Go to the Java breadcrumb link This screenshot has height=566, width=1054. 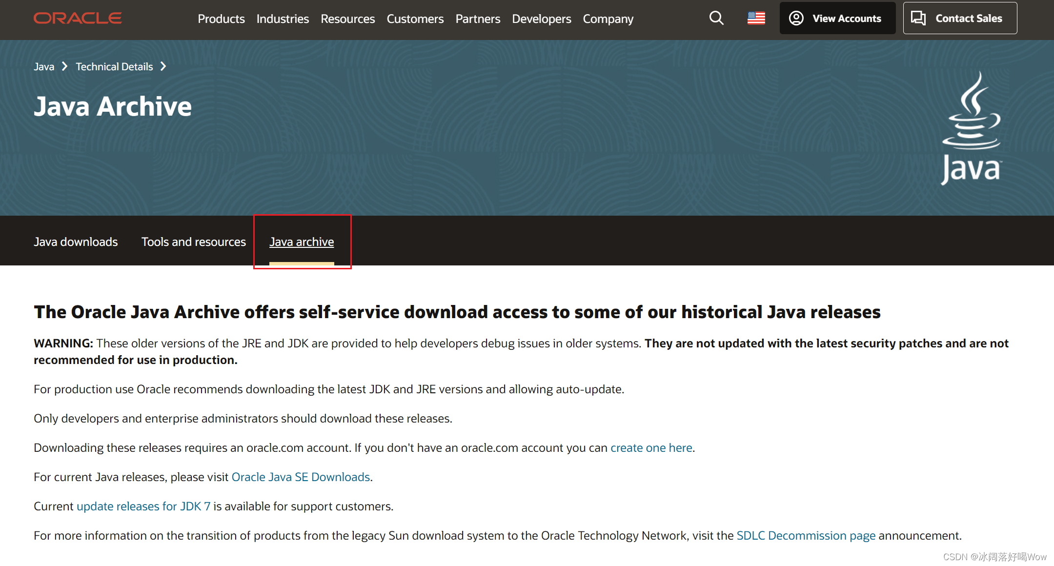[x=44, y=67]
